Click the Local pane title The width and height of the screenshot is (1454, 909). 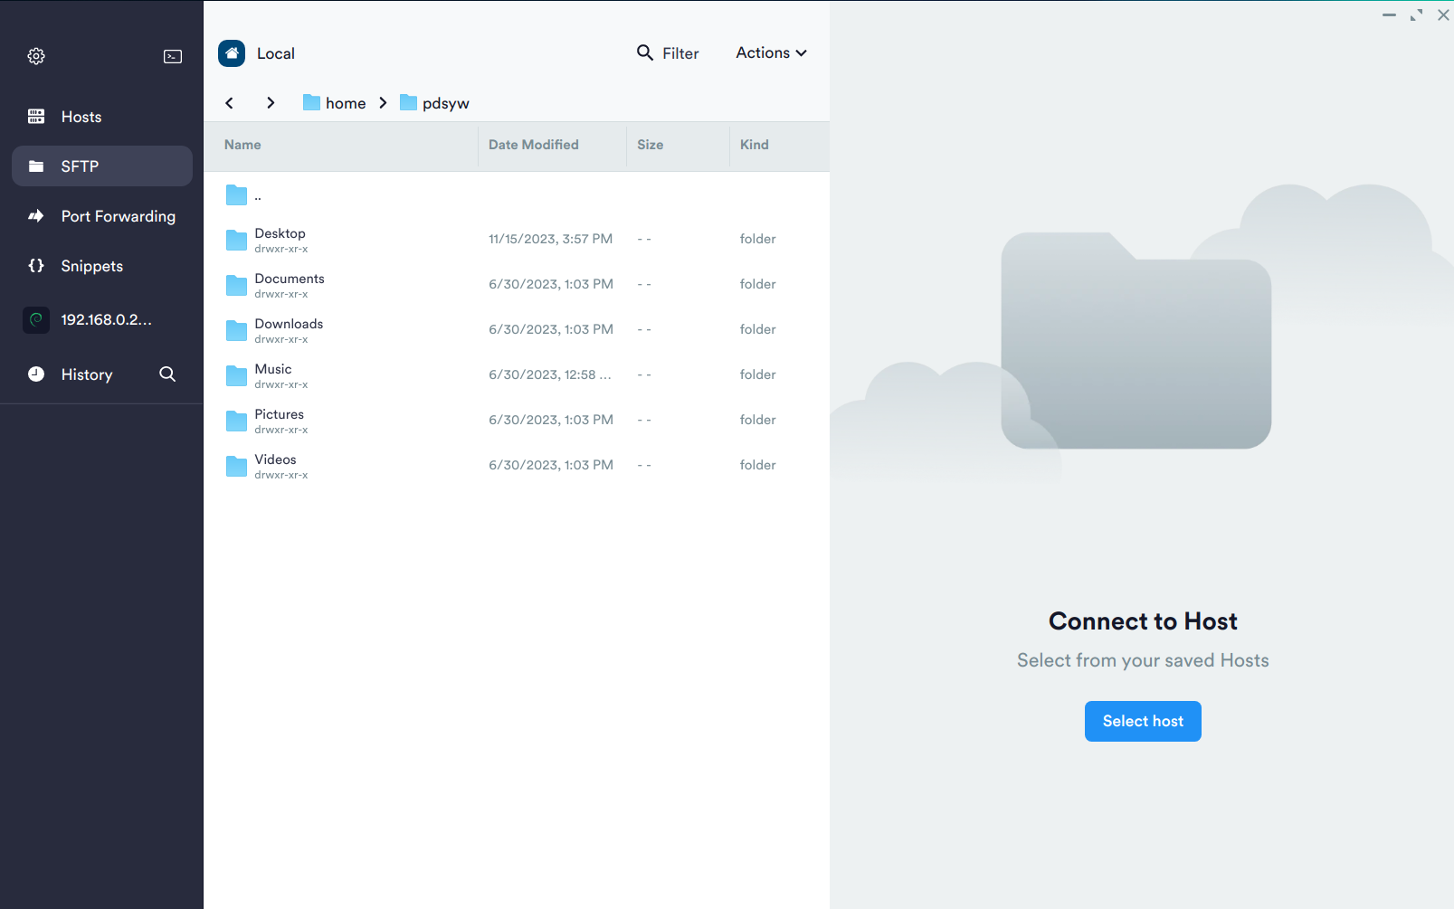(x=276, y=53)
